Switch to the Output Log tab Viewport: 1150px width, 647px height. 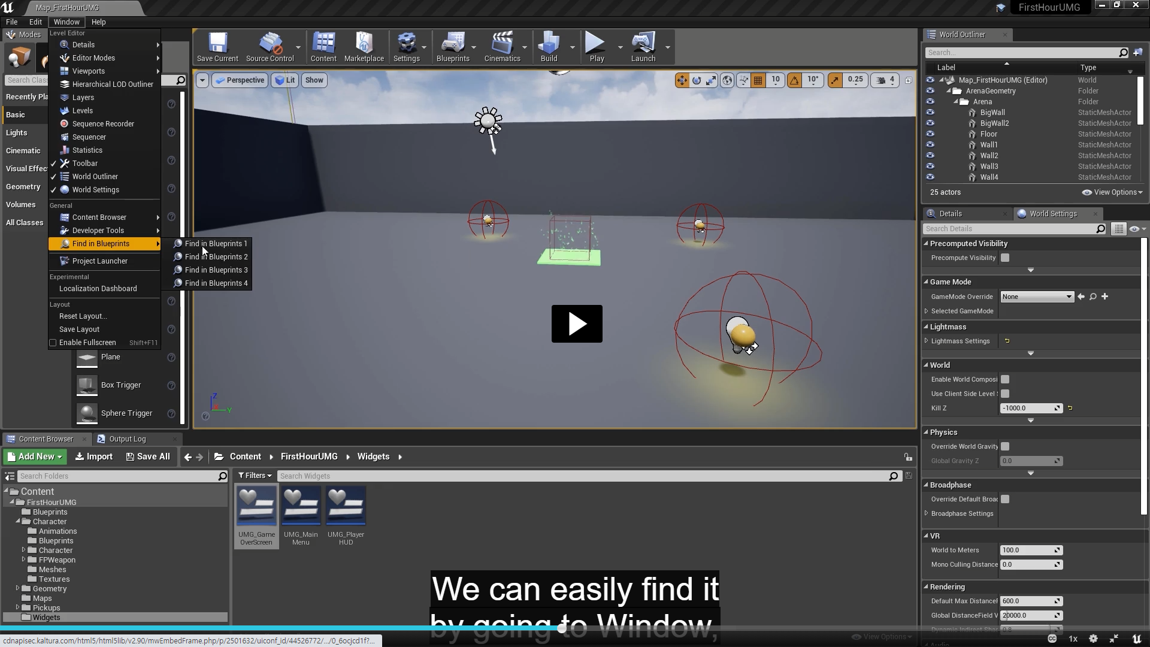pyautogui.click(x=127, y=439)
